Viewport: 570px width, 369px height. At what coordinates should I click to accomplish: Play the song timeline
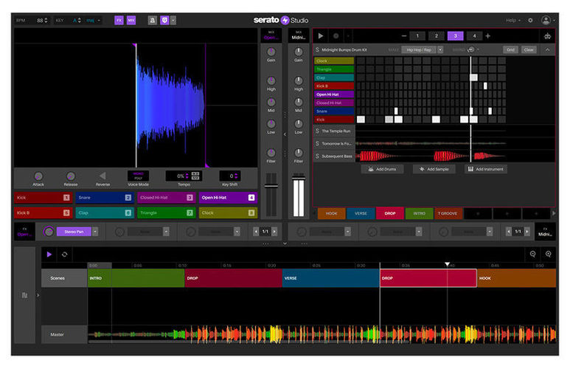click(49, 255)
